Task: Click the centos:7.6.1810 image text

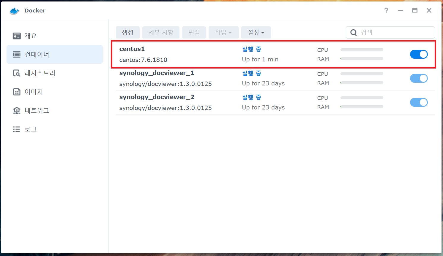Action: point(143,60)
